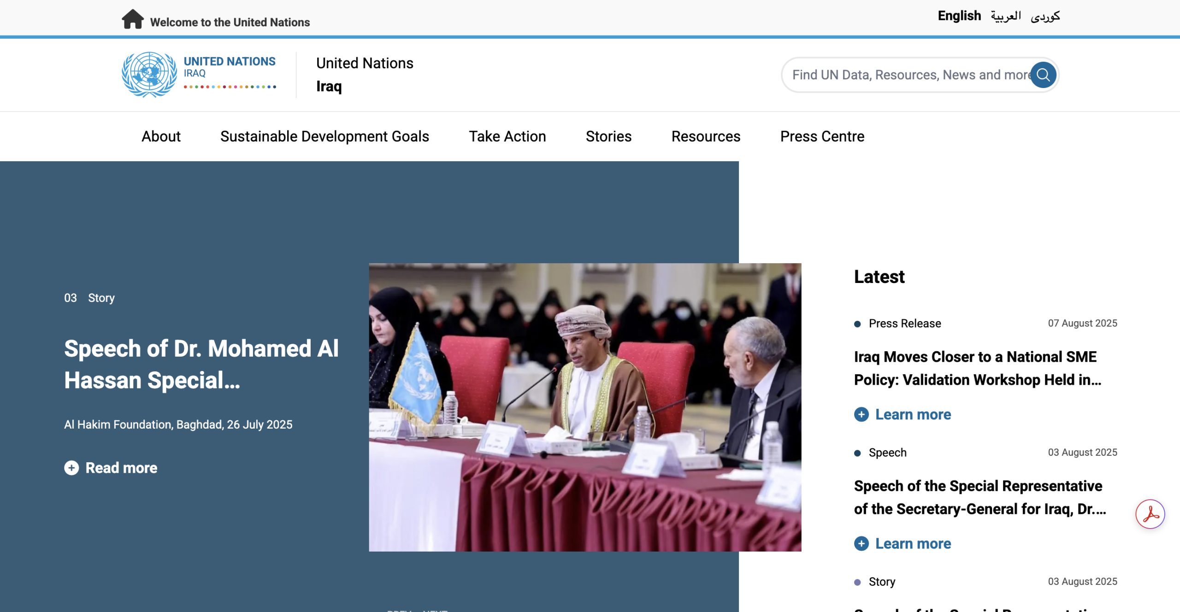Click plus icon beside Read more
The height and width of the screenshot is (612, 1180).
tap(71, 468)
